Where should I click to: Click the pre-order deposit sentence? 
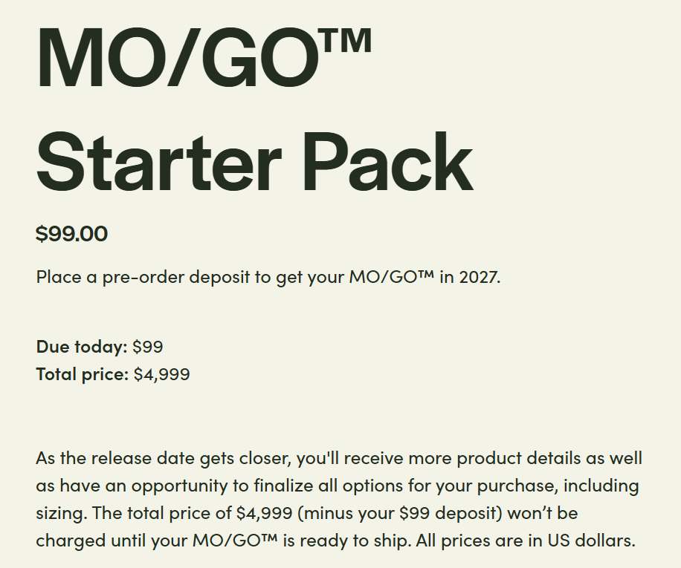(268, 278)
